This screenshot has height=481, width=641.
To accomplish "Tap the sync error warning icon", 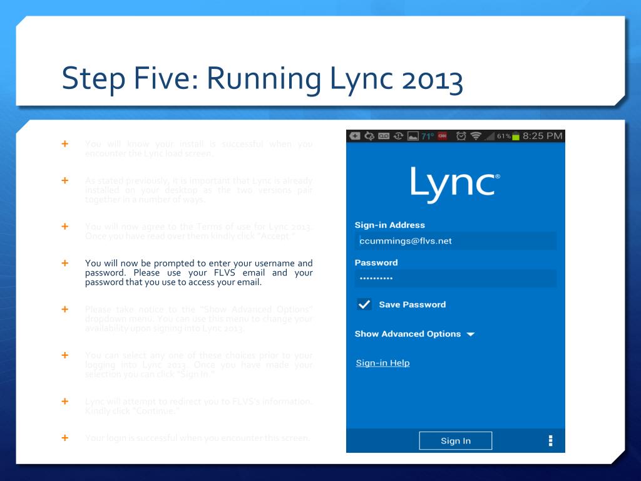I will pos(399,136).
